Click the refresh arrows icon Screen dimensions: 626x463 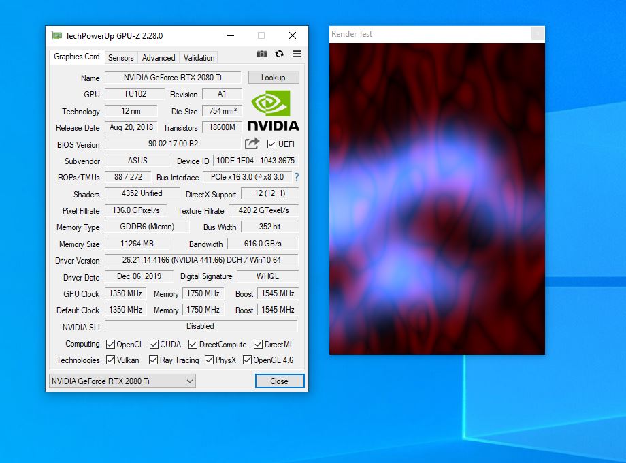coord(280,54)
